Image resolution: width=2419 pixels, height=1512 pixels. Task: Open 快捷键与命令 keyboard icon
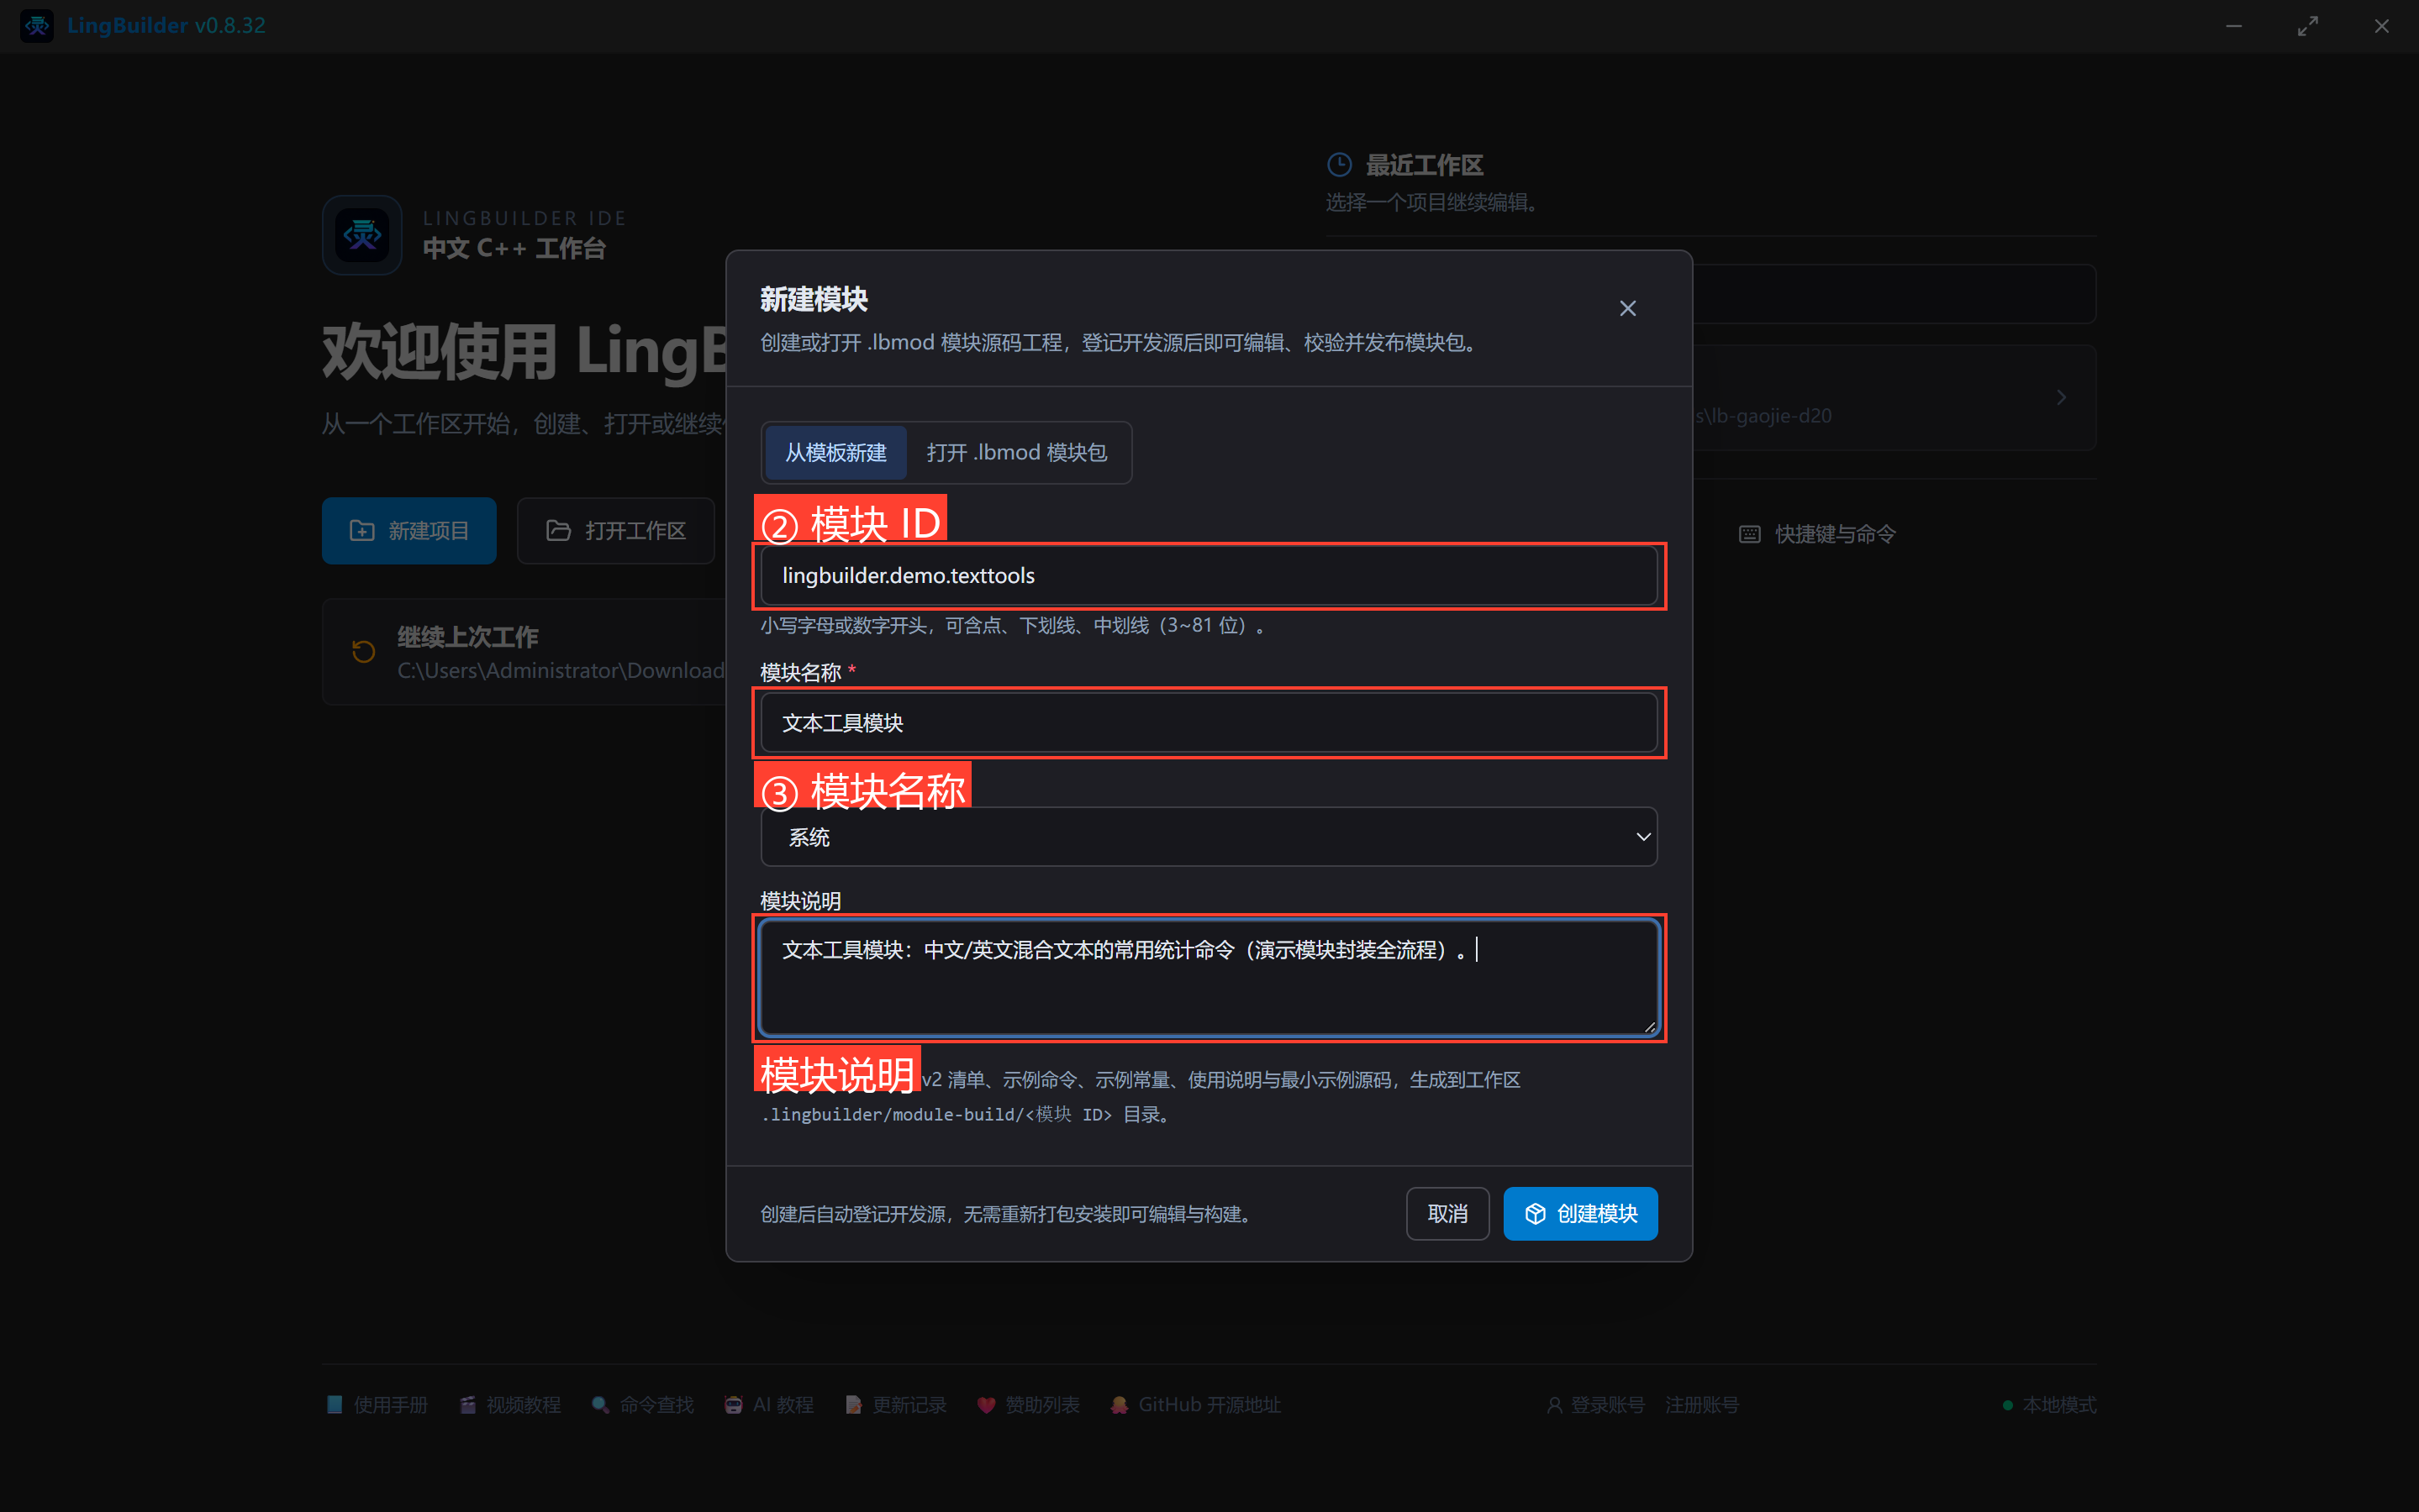pos(1749,534)
